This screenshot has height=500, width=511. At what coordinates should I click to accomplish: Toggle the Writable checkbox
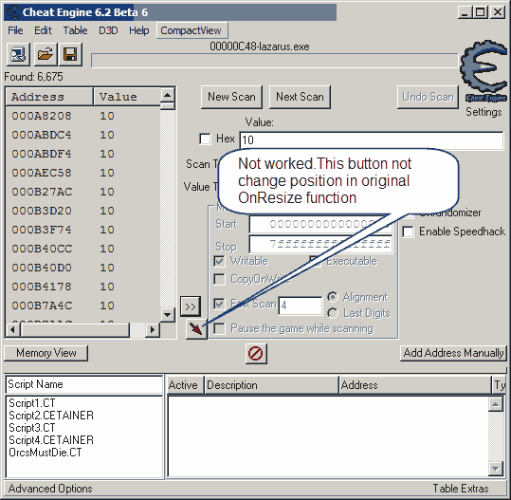[x=219, y=261]
